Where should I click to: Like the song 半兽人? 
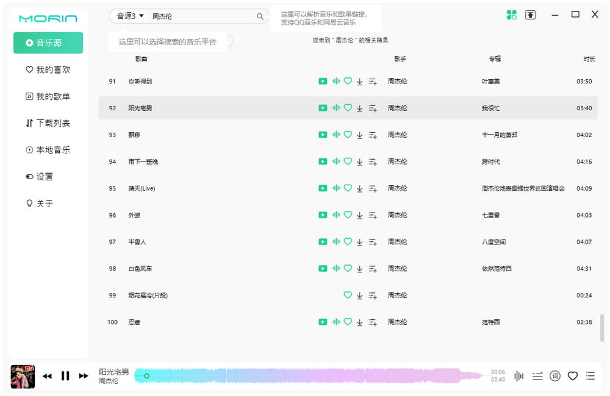click(348, 242)
